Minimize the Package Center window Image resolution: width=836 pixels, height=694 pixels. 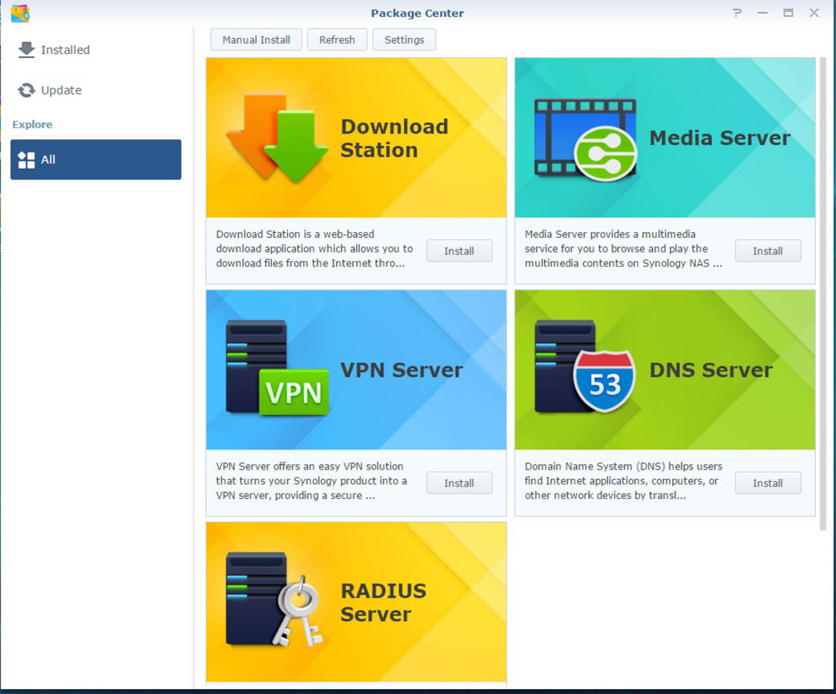(x=762, y=13)
